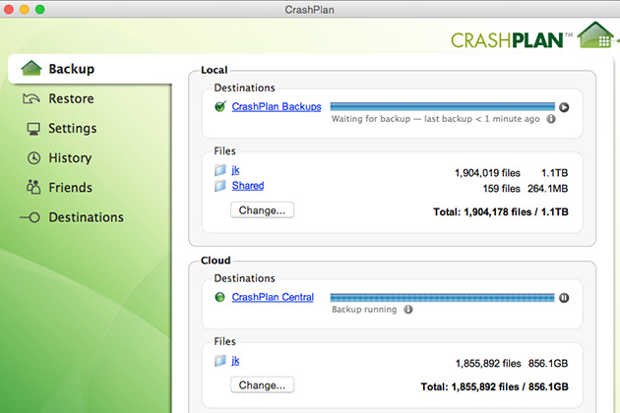Viewport: 620px width, 413px height.
Task: Click the CrashPlan house logo icon
Action: point(595,34)
